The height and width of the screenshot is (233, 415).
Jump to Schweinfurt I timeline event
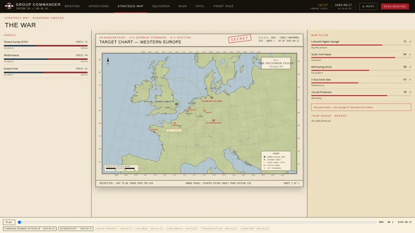pyautogui.click(x=76, y=229)
